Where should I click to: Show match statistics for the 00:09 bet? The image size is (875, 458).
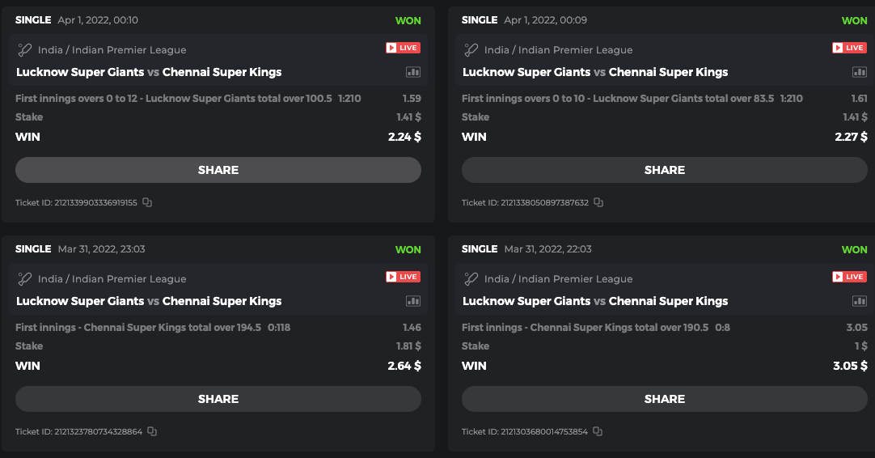pyautogui.click(x=860, y=72)
